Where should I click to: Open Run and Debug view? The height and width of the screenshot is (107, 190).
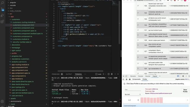click(2, 15)
